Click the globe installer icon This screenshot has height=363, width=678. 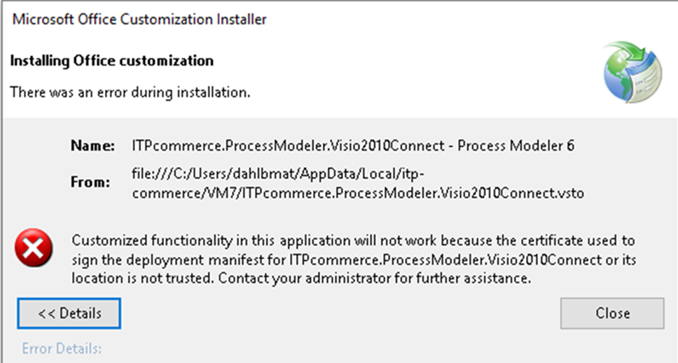(632, 71)
